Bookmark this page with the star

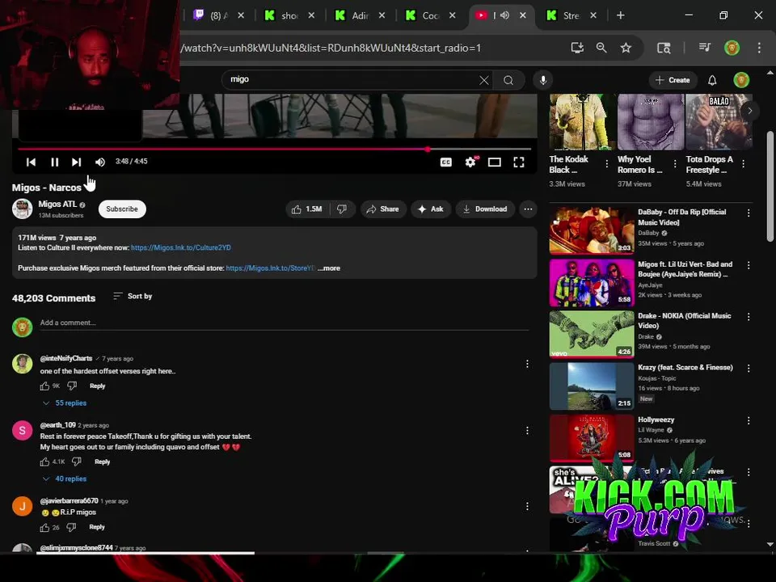click(x=626, y=48)
